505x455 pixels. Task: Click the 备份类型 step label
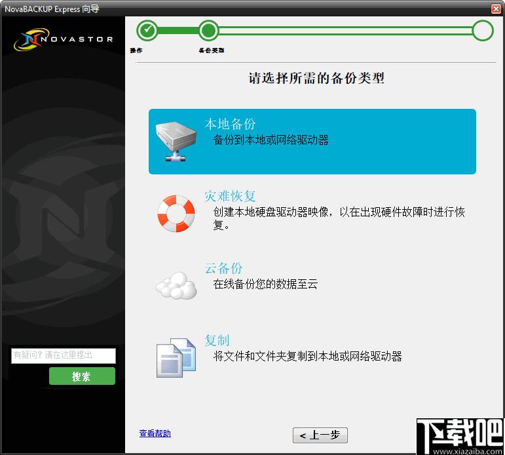click(212, 50)
